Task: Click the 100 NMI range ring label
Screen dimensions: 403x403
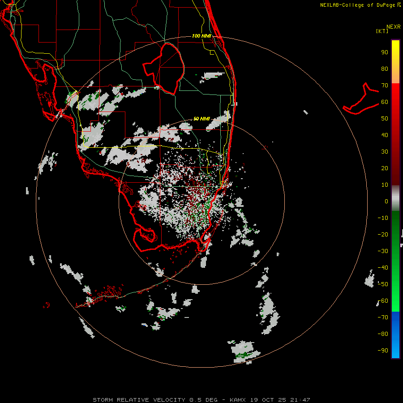Action: pyautogui.click(x=201, y=36)
